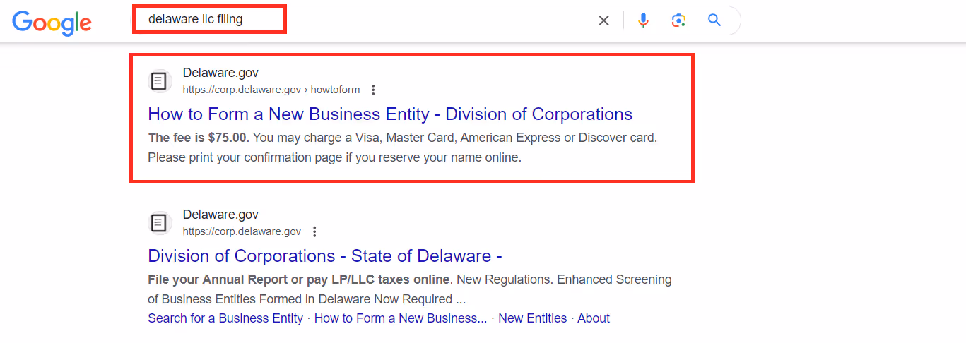Click the Google logo
This screenshot has width=966, height=343.
(x=52, y=23)
